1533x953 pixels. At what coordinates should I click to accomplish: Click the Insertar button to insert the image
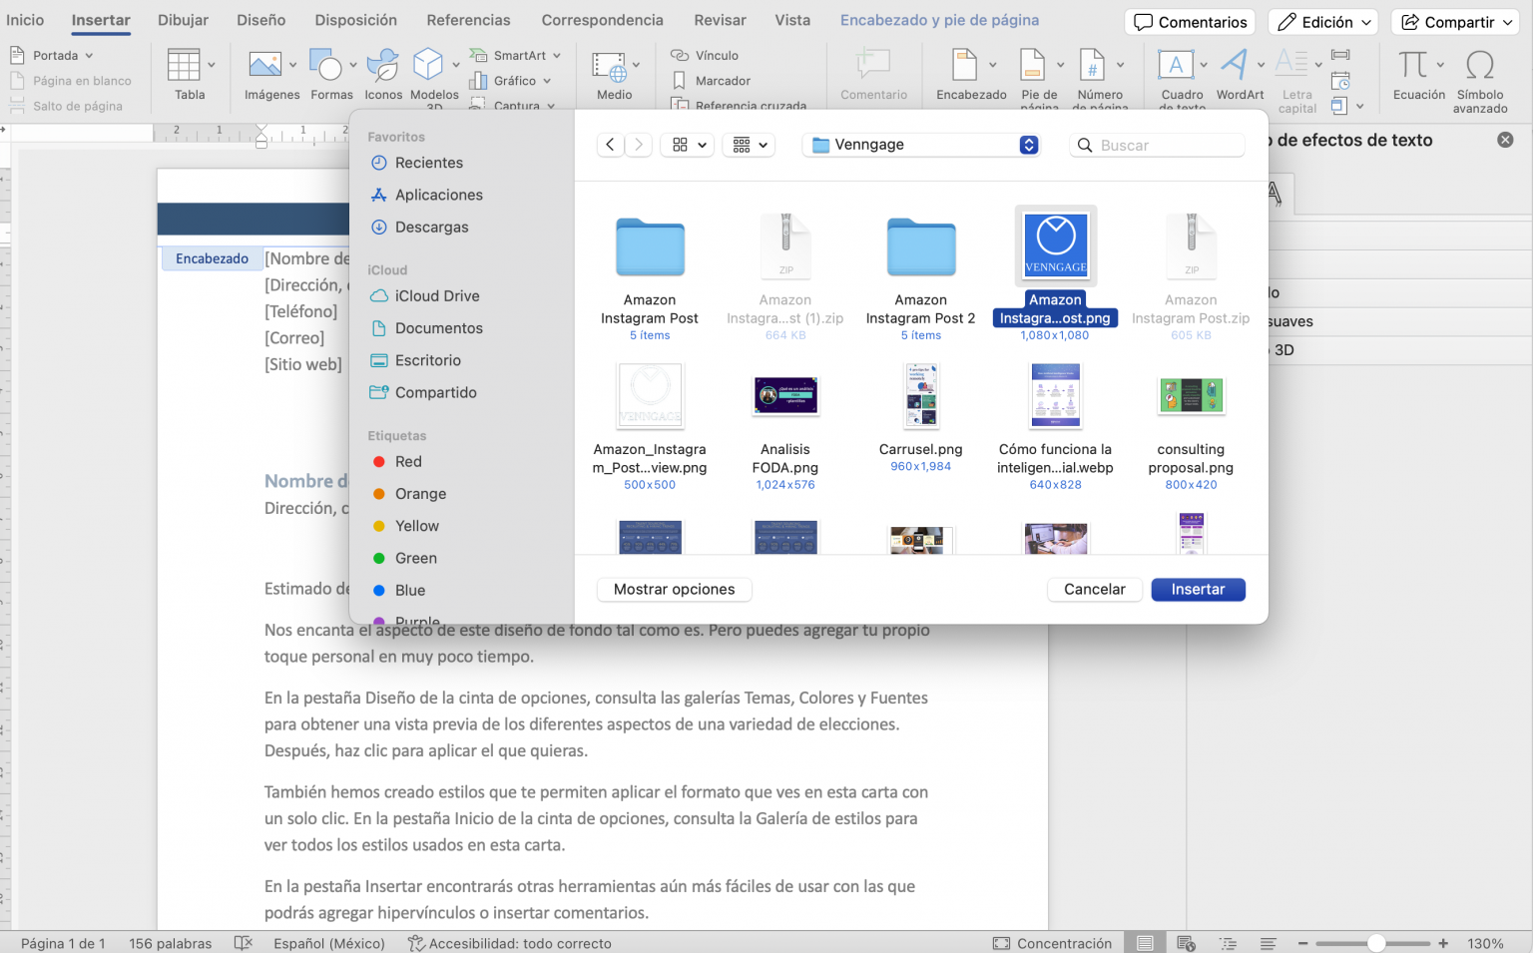(x=1198, y=589)
